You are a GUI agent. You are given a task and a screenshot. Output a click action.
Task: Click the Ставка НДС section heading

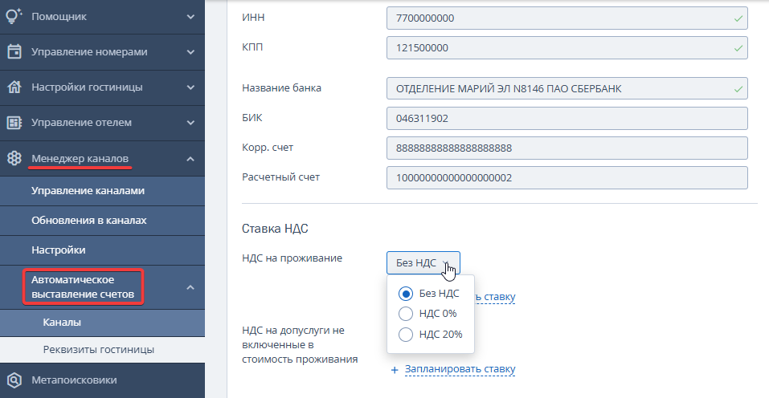tap(275, 229)
